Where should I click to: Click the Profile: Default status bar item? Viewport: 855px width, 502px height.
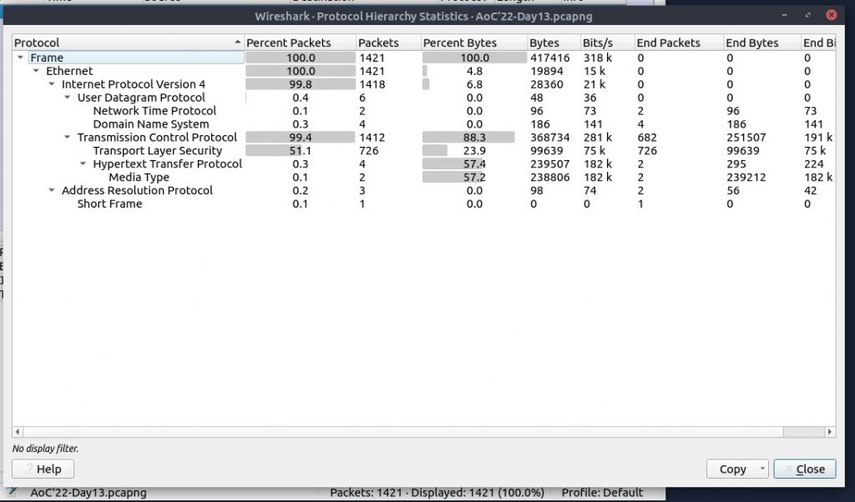click(x=601, y=493)
